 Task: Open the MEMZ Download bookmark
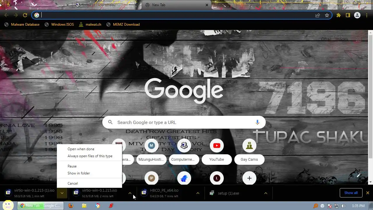click(x=123, y=24)
